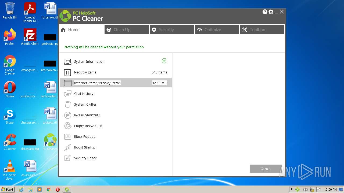344x193 pixels.
Task: Open the Optimize tab
Action: pos(217,30)
